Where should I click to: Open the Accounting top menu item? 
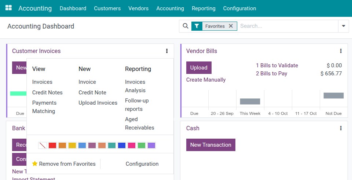[x=170, y=8]
